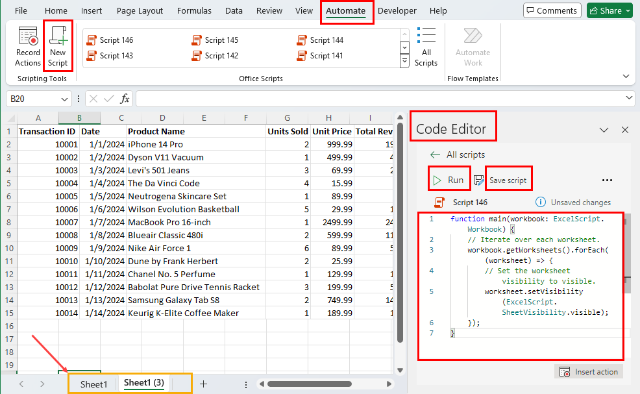Move up one row in the scripts gallery
The width and height of the screenshot is (640, 394).
[404, 34]
